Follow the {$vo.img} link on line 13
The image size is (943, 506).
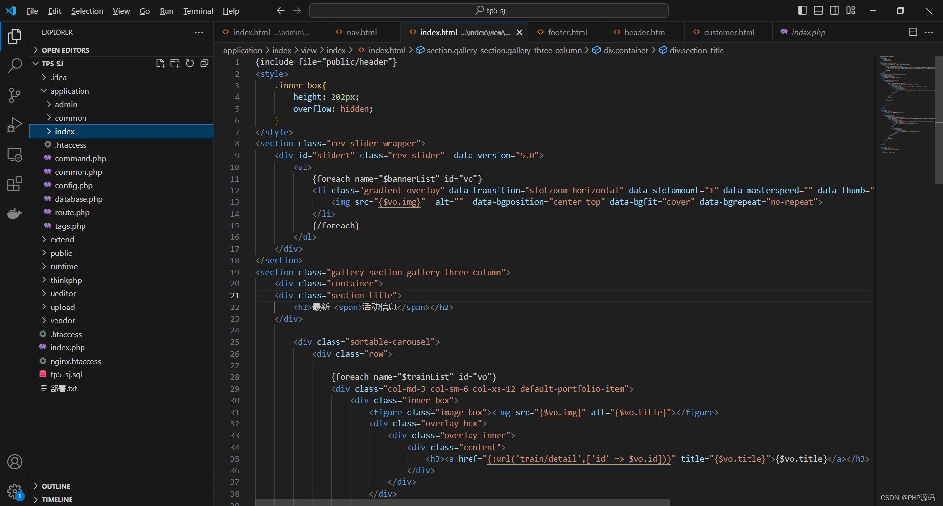coord(399,202)
